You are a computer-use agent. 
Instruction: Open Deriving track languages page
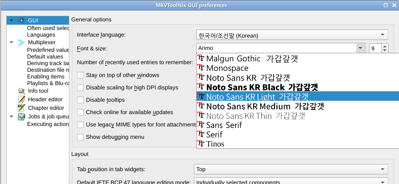coord(48,63)
